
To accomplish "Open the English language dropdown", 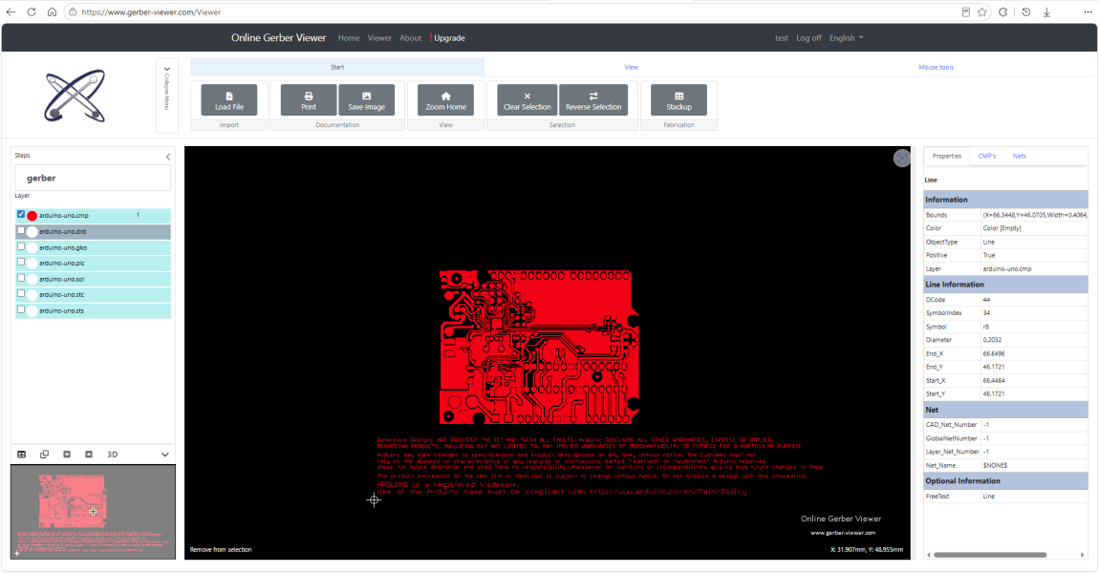I will click(x=846, y=38).
